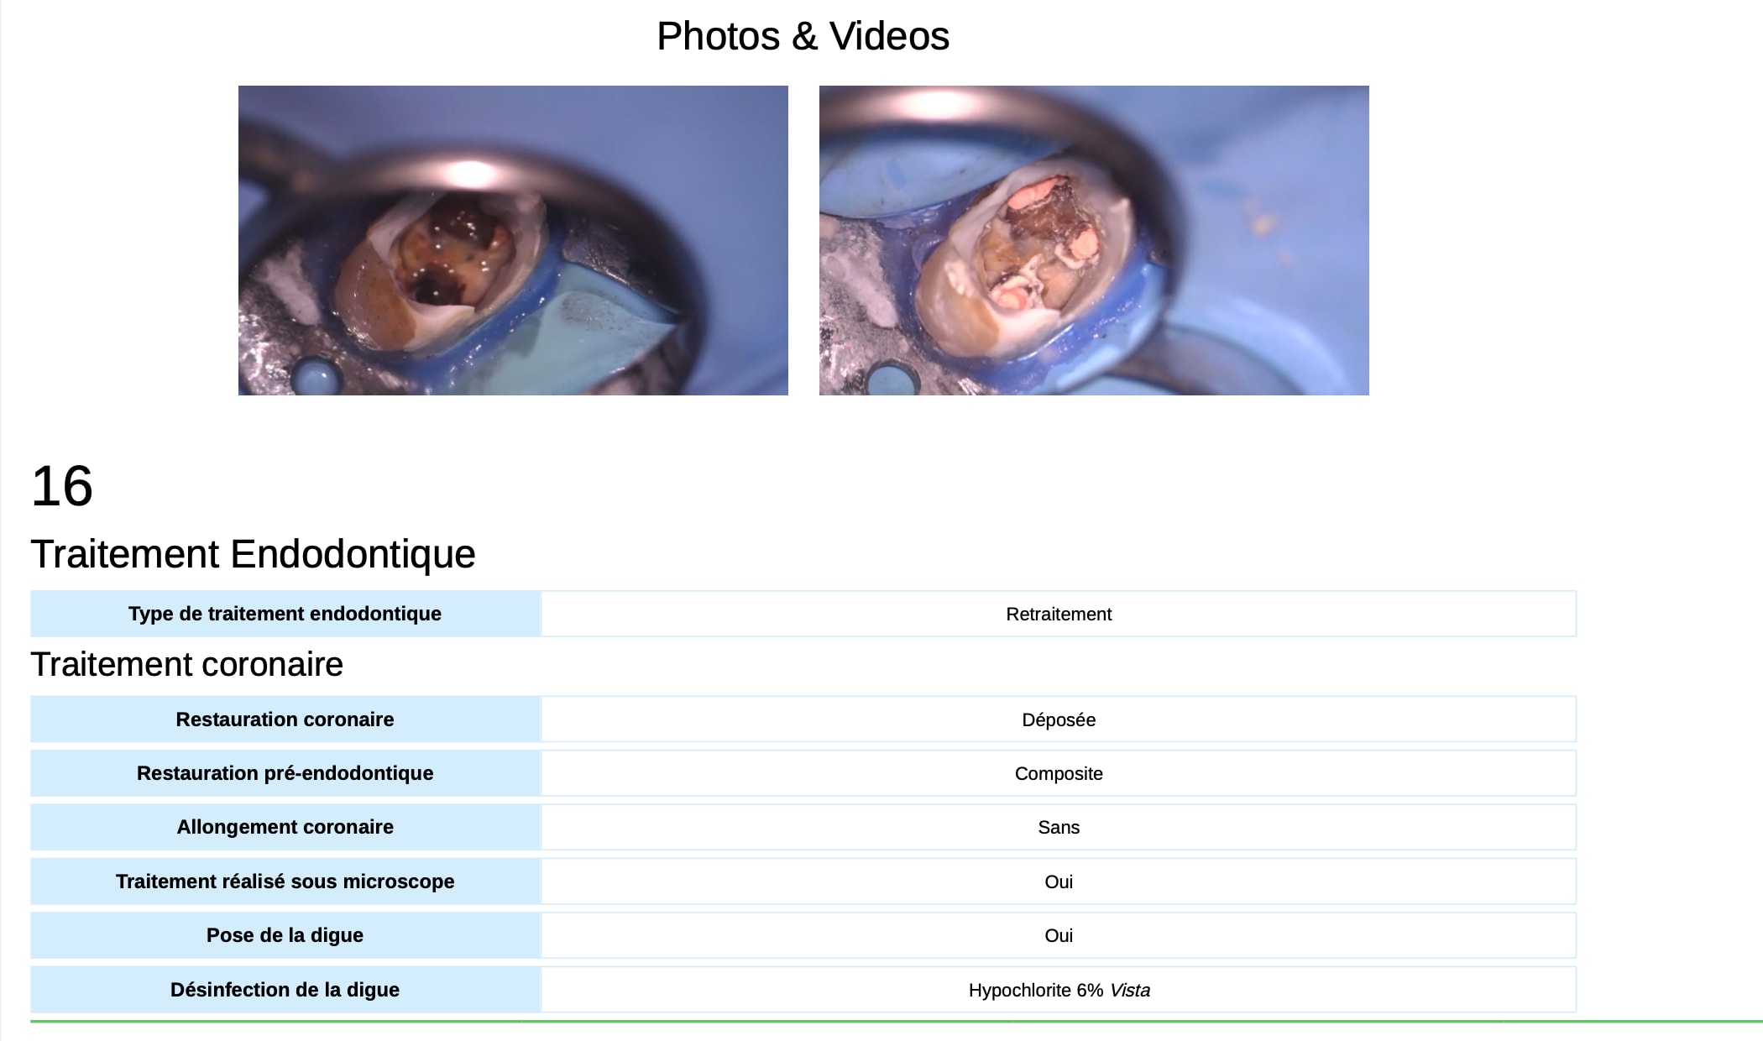Open the left tooth cavity photo
1763x1041 pixels.
point(513,240)
